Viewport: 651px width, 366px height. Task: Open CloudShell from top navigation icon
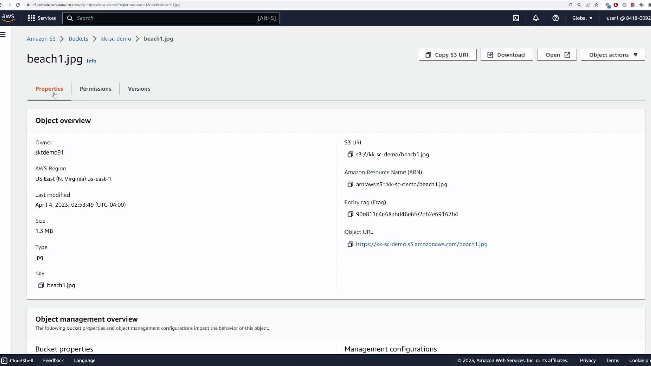click(516, 18)
